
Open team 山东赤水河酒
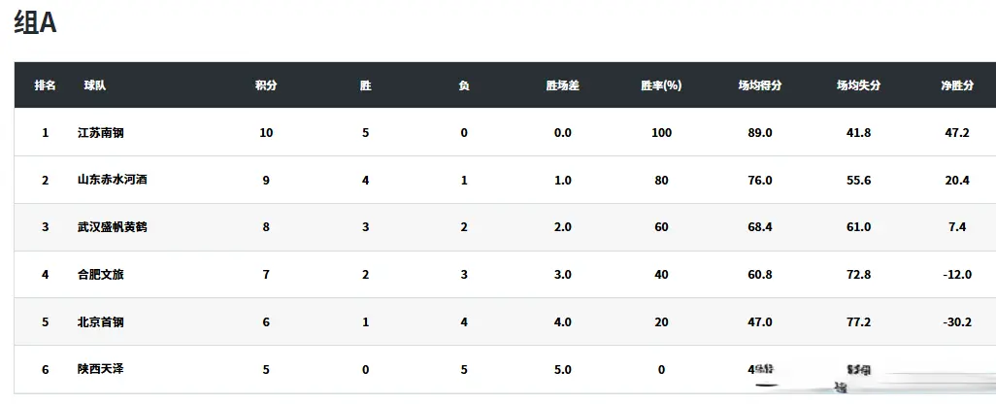pos(113,180)
